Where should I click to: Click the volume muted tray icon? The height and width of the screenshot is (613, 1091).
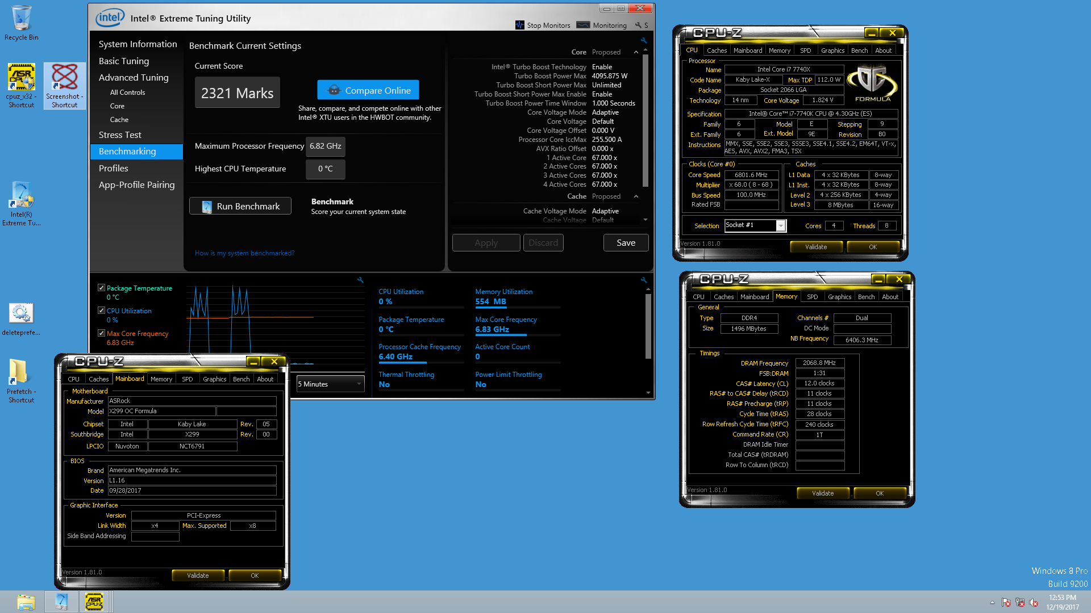1034,602
